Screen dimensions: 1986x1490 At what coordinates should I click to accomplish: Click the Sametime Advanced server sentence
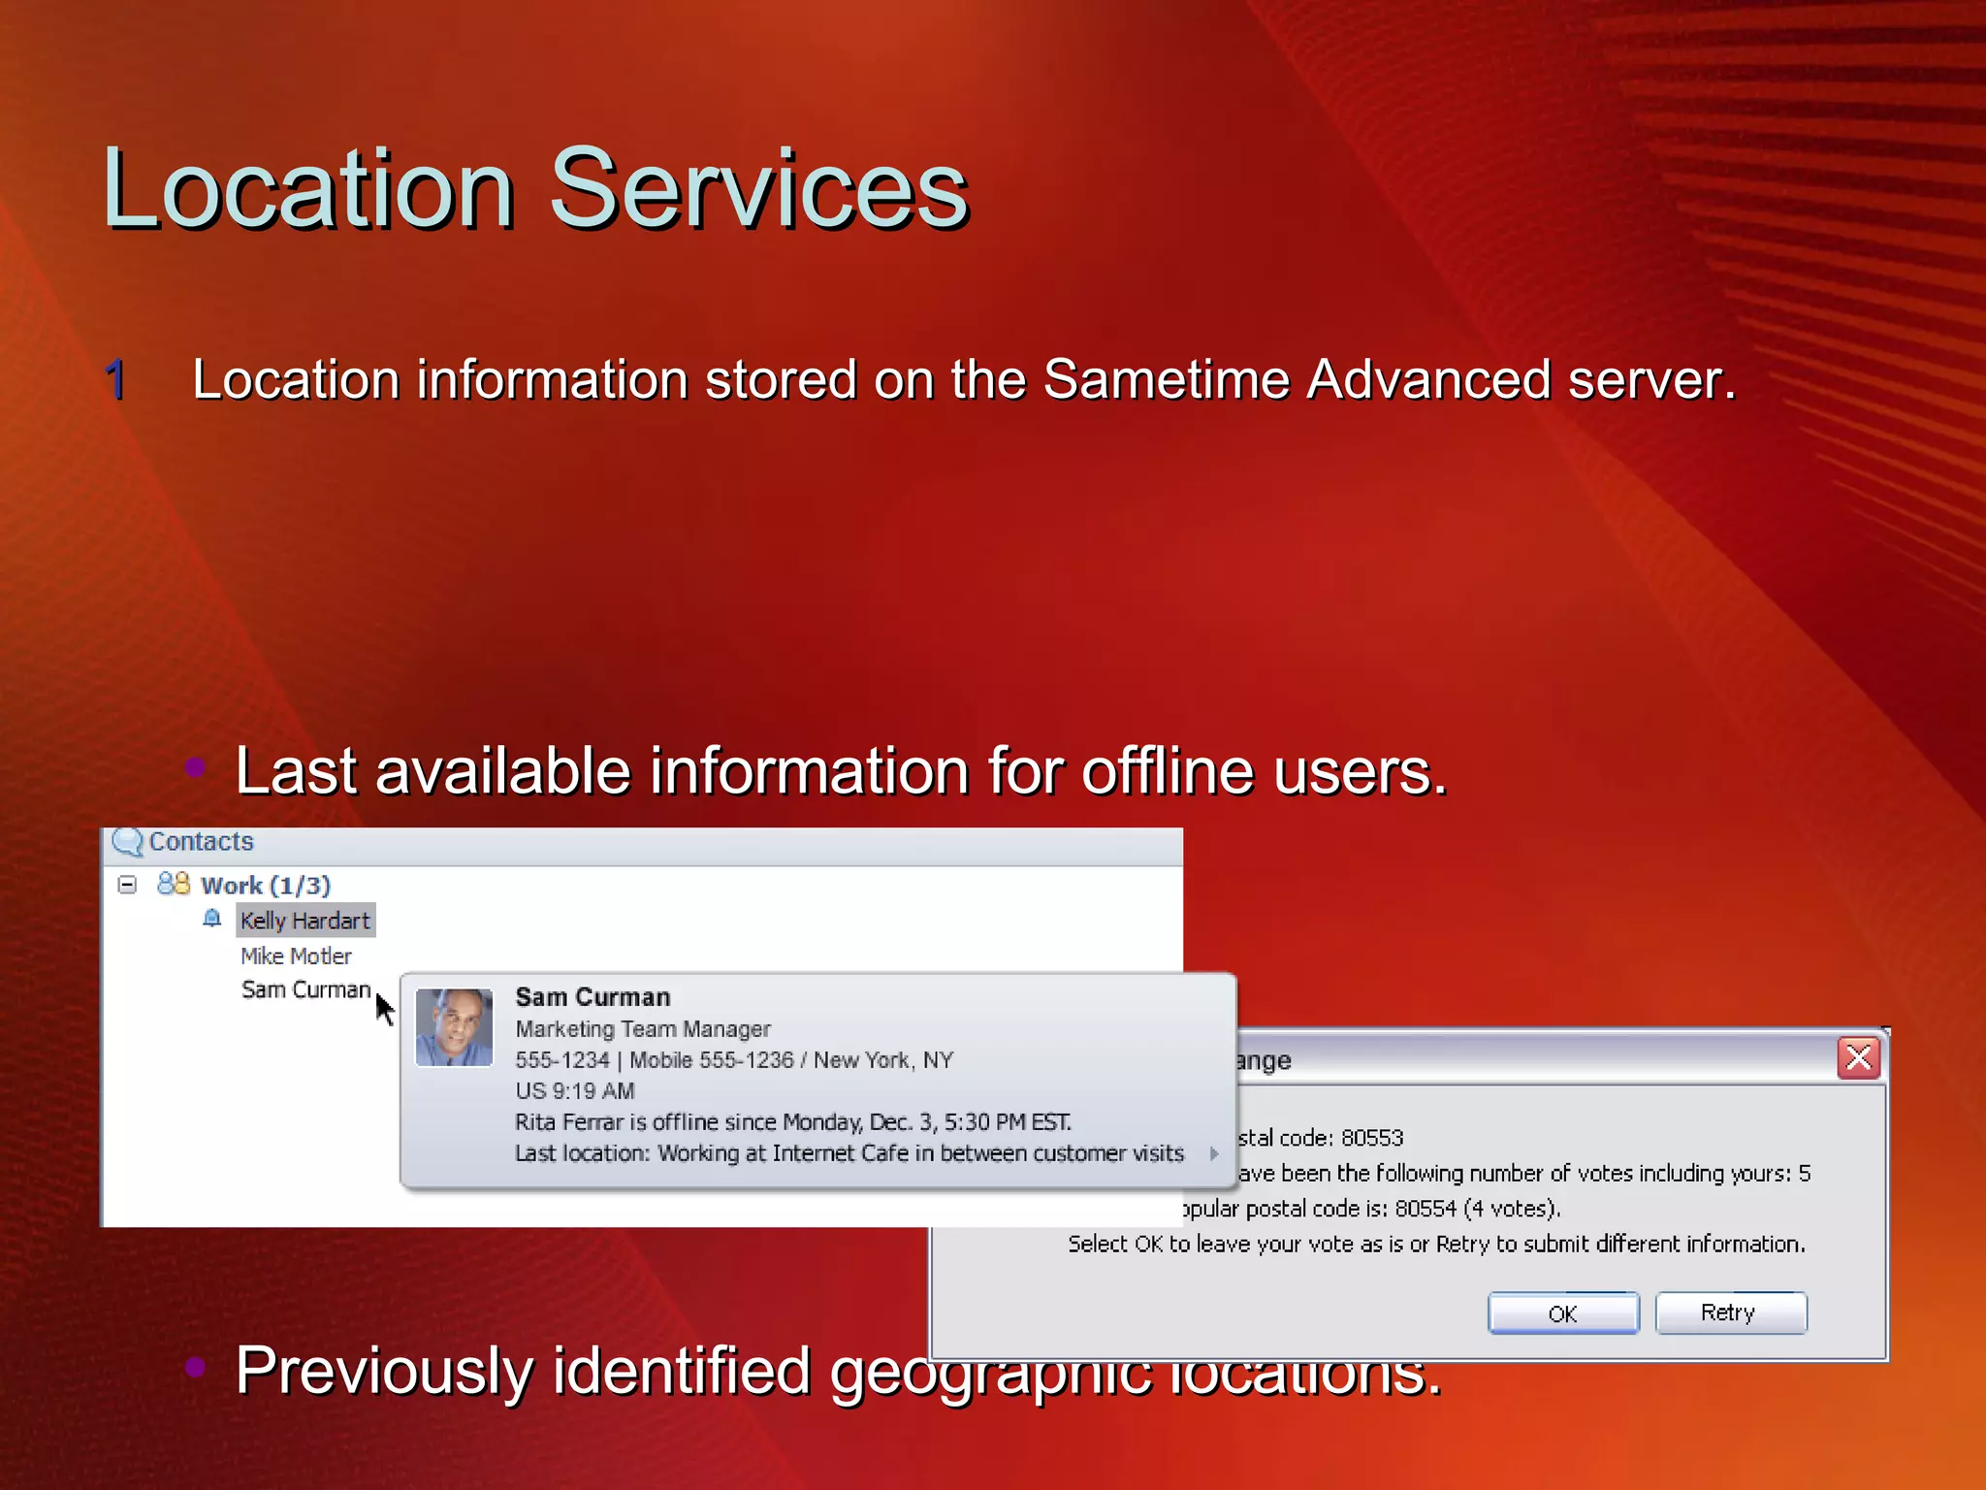[x=964, y=379]
